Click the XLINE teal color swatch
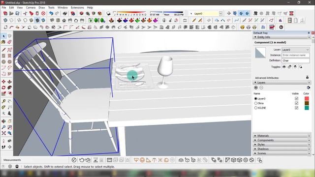315x177 pixels. point(307,108)
